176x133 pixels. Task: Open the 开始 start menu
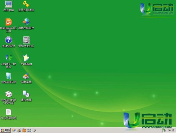click(x=5, y=130)
